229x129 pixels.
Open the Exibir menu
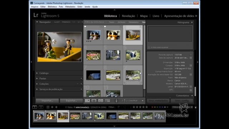point(80,7)
